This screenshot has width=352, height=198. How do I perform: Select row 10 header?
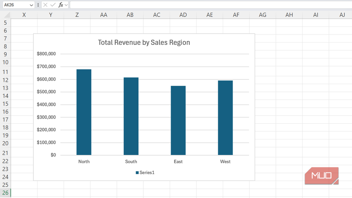(x=6, y=62)
